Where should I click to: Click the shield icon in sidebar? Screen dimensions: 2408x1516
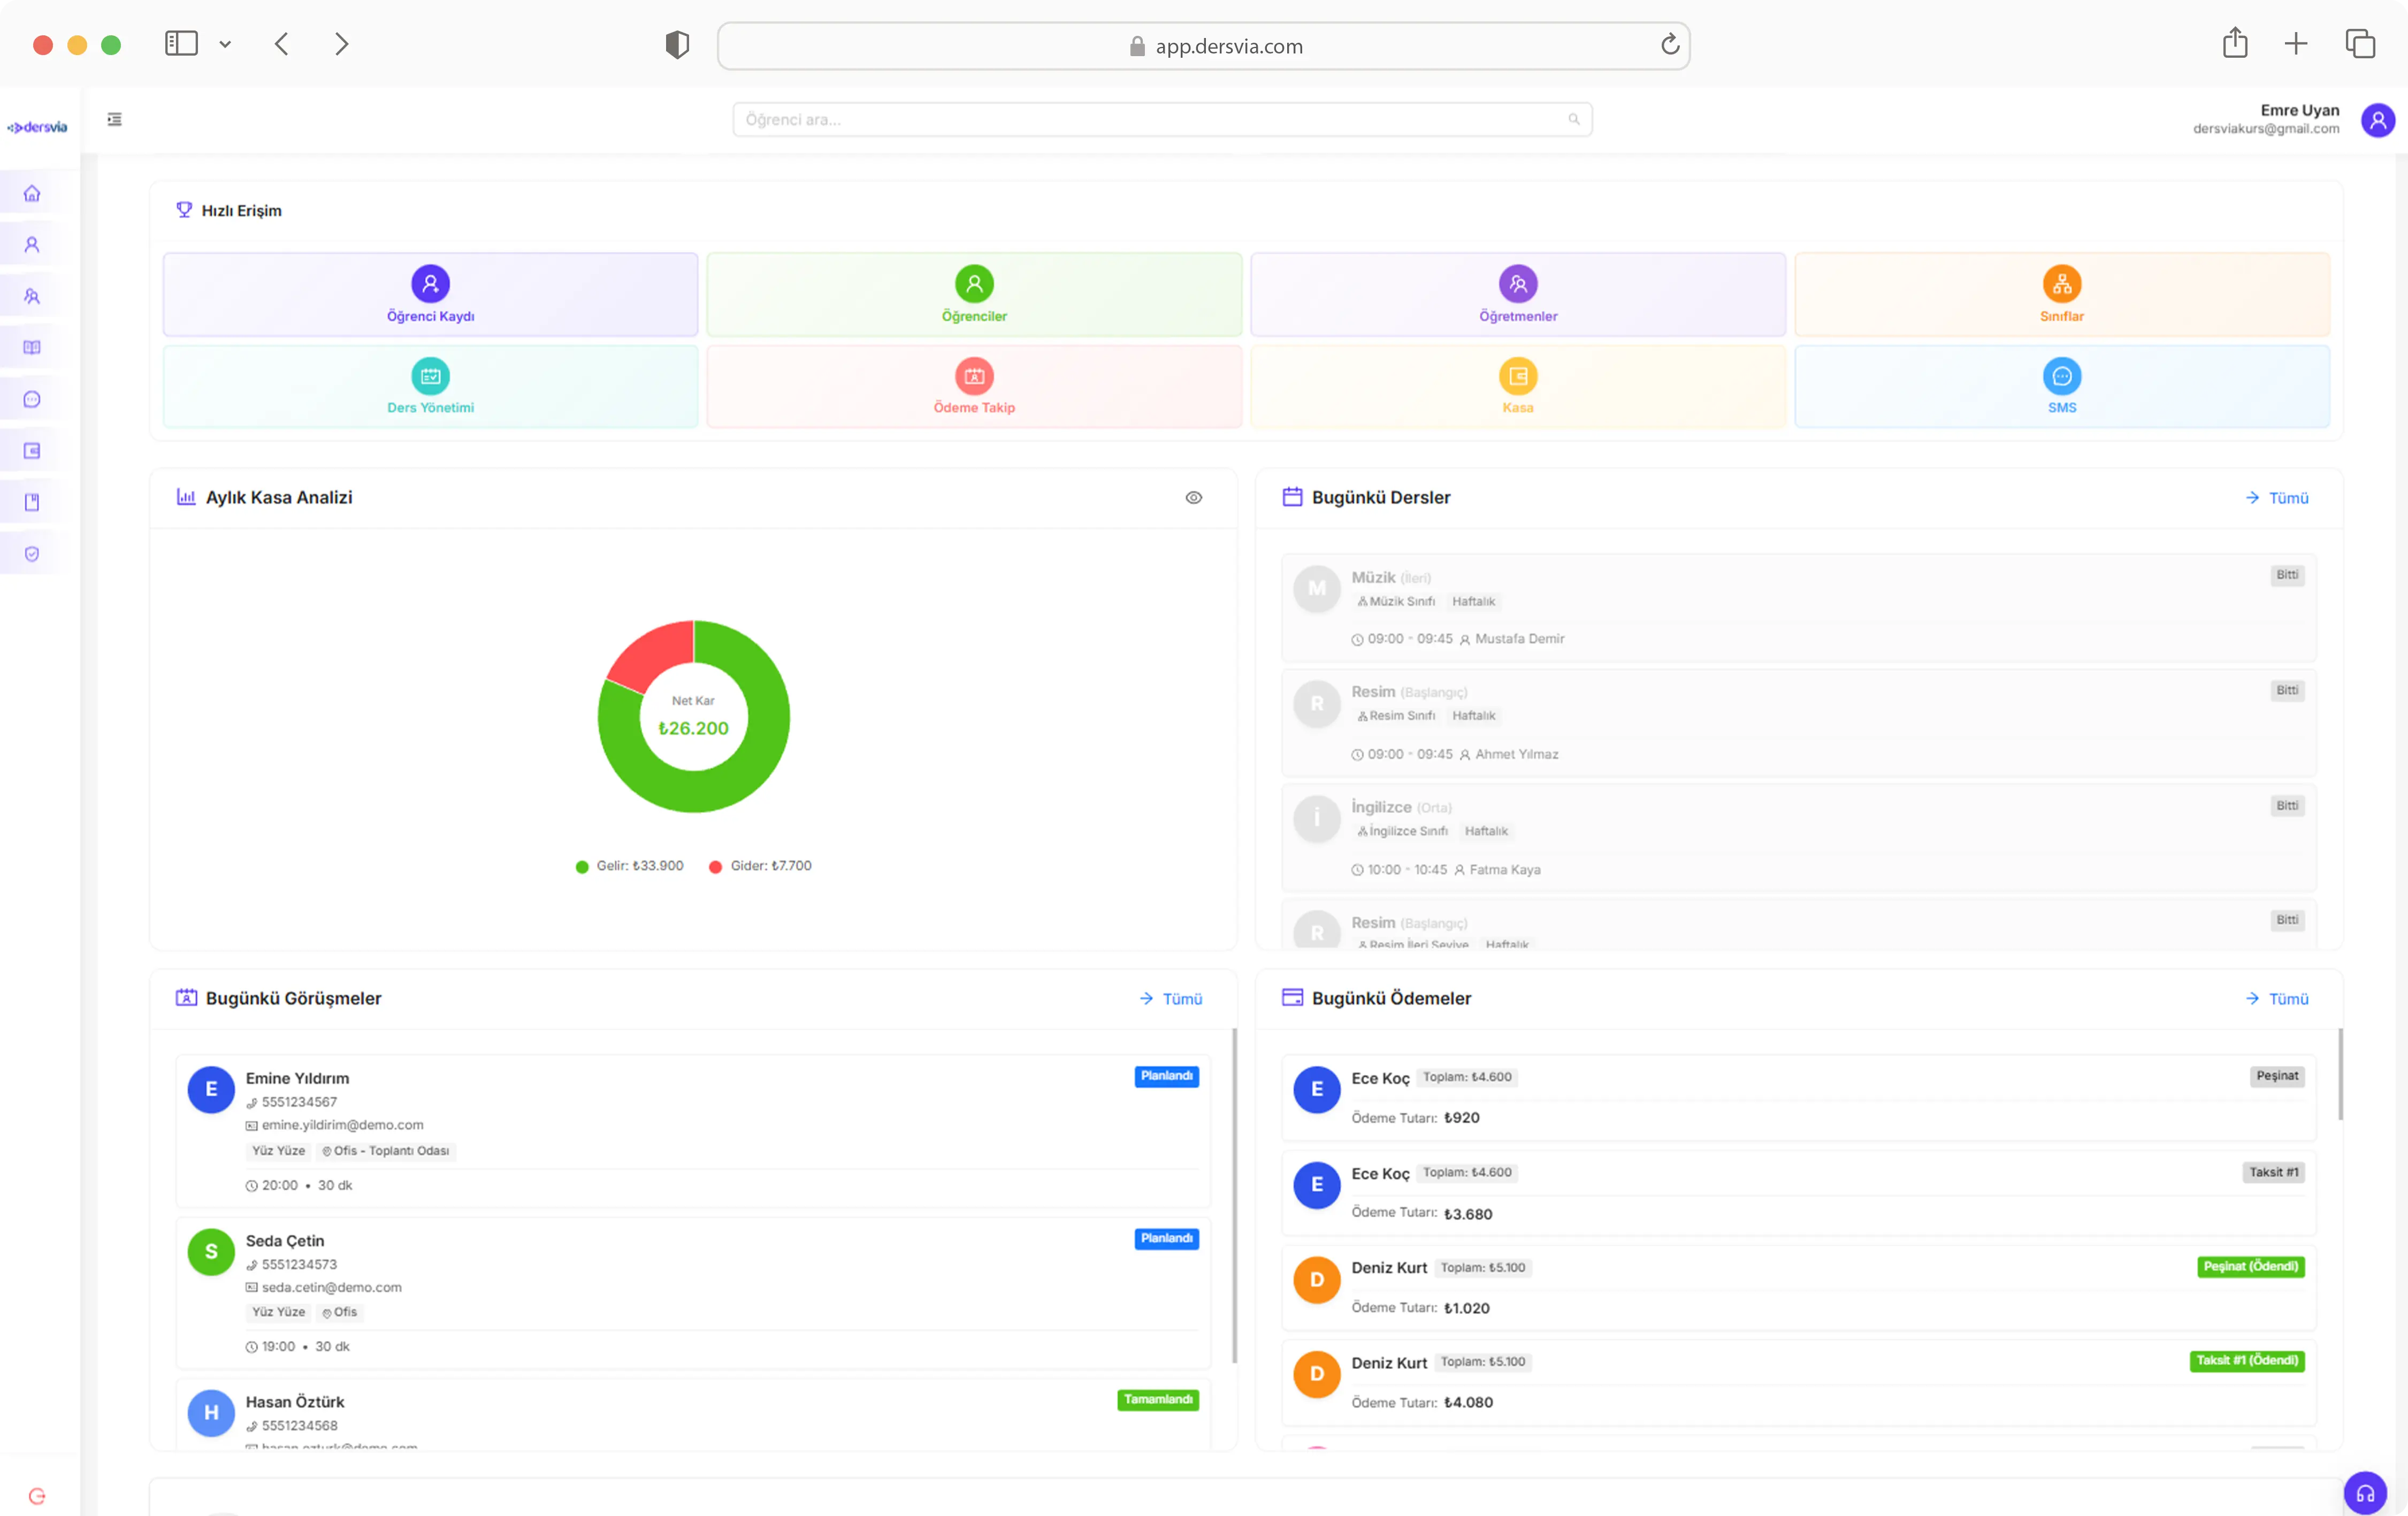tap(32, 553)
